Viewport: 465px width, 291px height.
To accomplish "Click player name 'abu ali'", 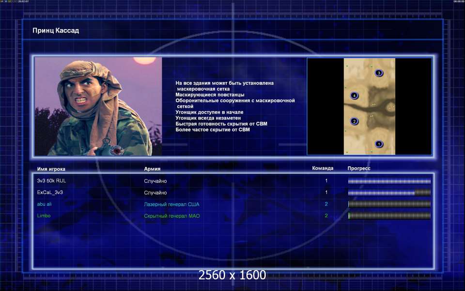I will coord(44,204).
